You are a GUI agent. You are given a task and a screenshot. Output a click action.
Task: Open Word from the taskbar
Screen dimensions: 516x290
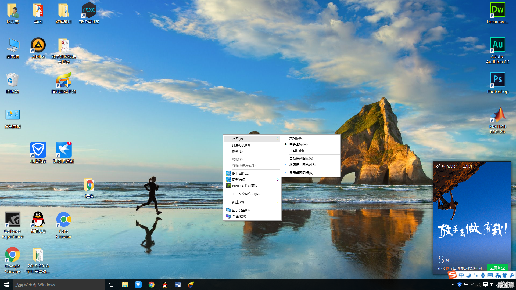click(x=178, y=285)
